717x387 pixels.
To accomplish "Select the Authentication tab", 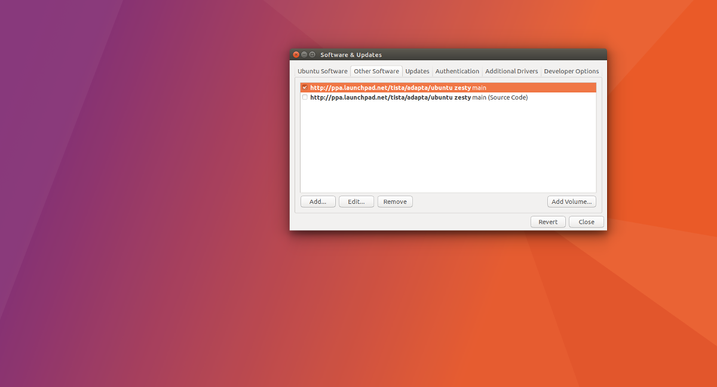I will [x=457, y=71].
